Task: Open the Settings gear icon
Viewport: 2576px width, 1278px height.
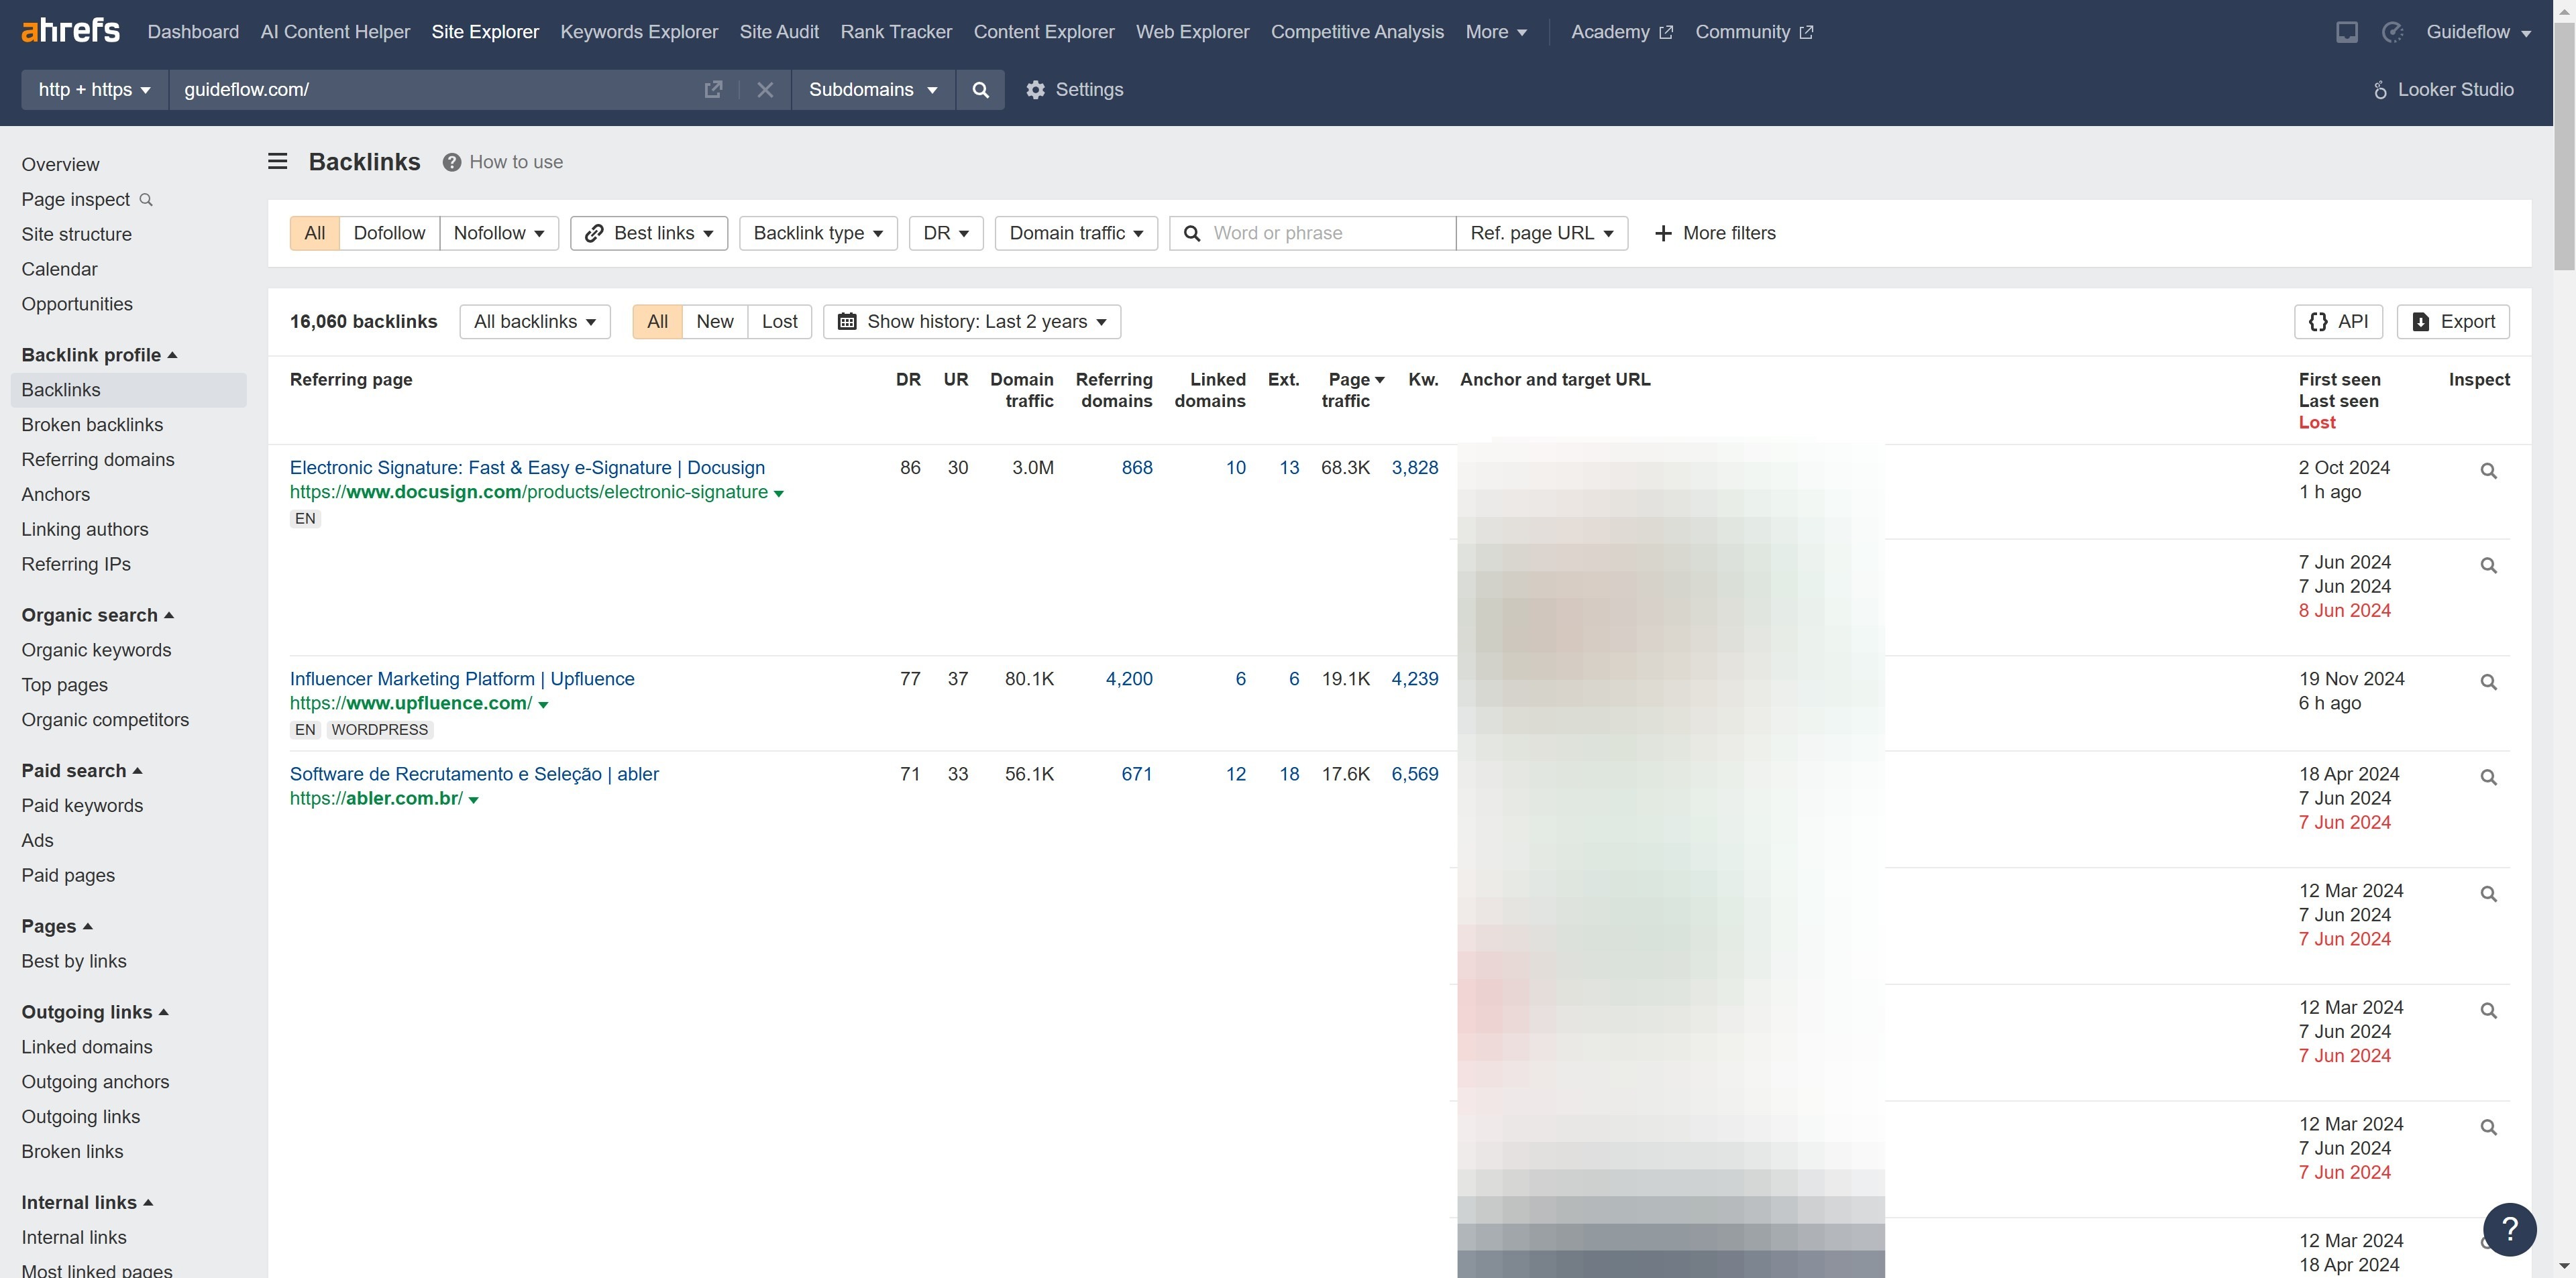Action: 1036,90
